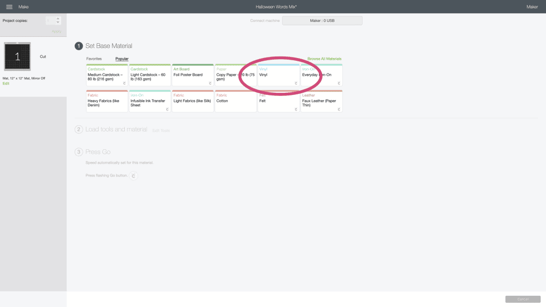Click the Cut label beside mat 1
Viewport: 546px width, 307px height.
point(43,56)
